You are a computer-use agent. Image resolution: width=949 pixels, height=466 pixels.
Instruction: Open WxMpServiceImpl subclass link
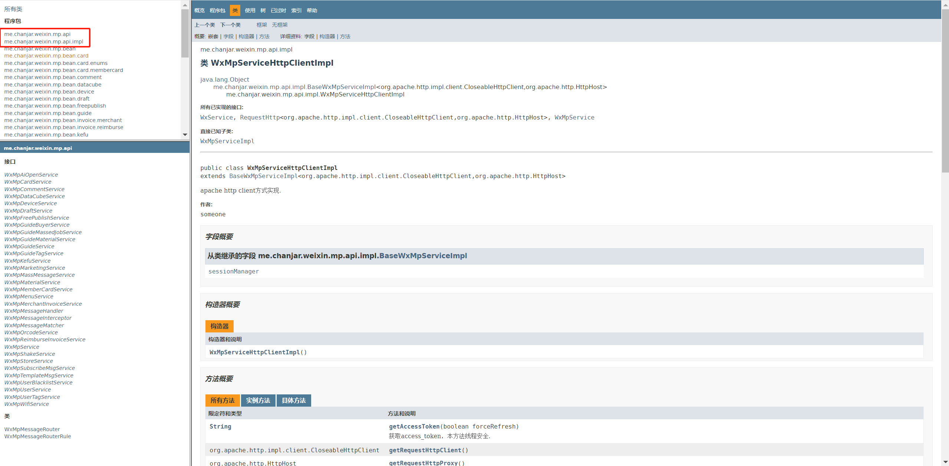(x=227, y=141)
